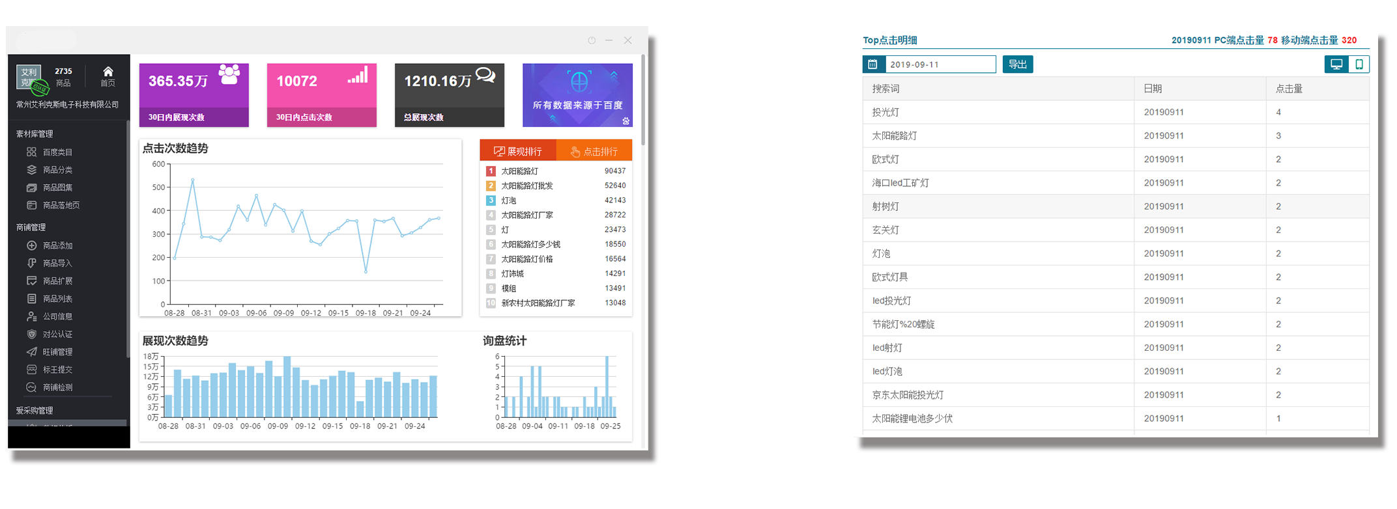
Task: Open 公司信息 in the sidebar
Action: coord(57,316)
